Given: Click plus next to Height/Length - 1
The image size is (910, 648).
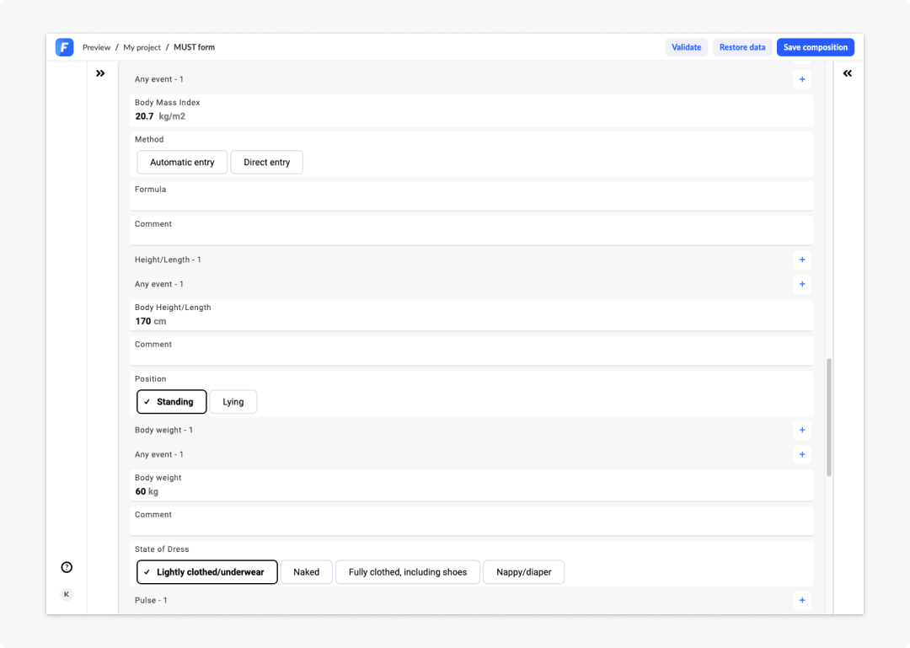Looking at the screenshot, I should [802, 260].
